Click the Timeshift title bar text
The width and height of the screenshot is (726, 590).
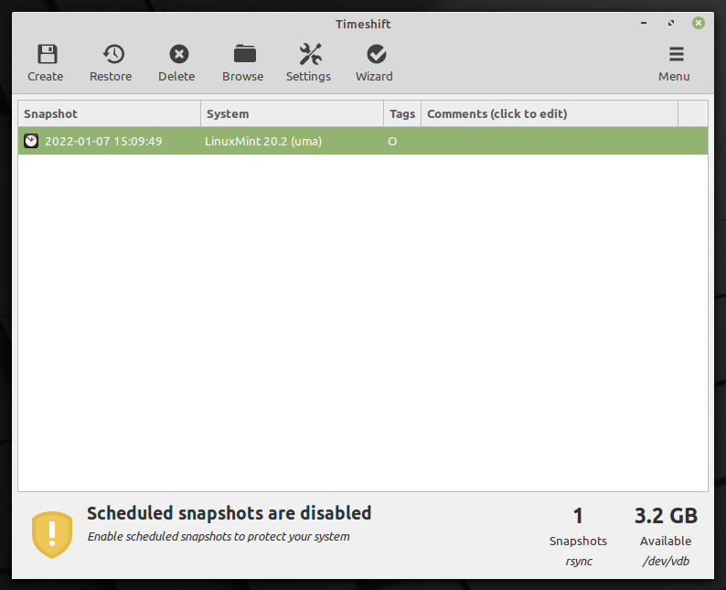click(x=363, y=24)
